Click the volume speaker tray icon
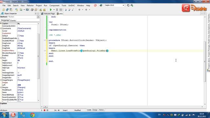This screenshot has width=210, height=118. pyautogui.click(x=190, y=115)
